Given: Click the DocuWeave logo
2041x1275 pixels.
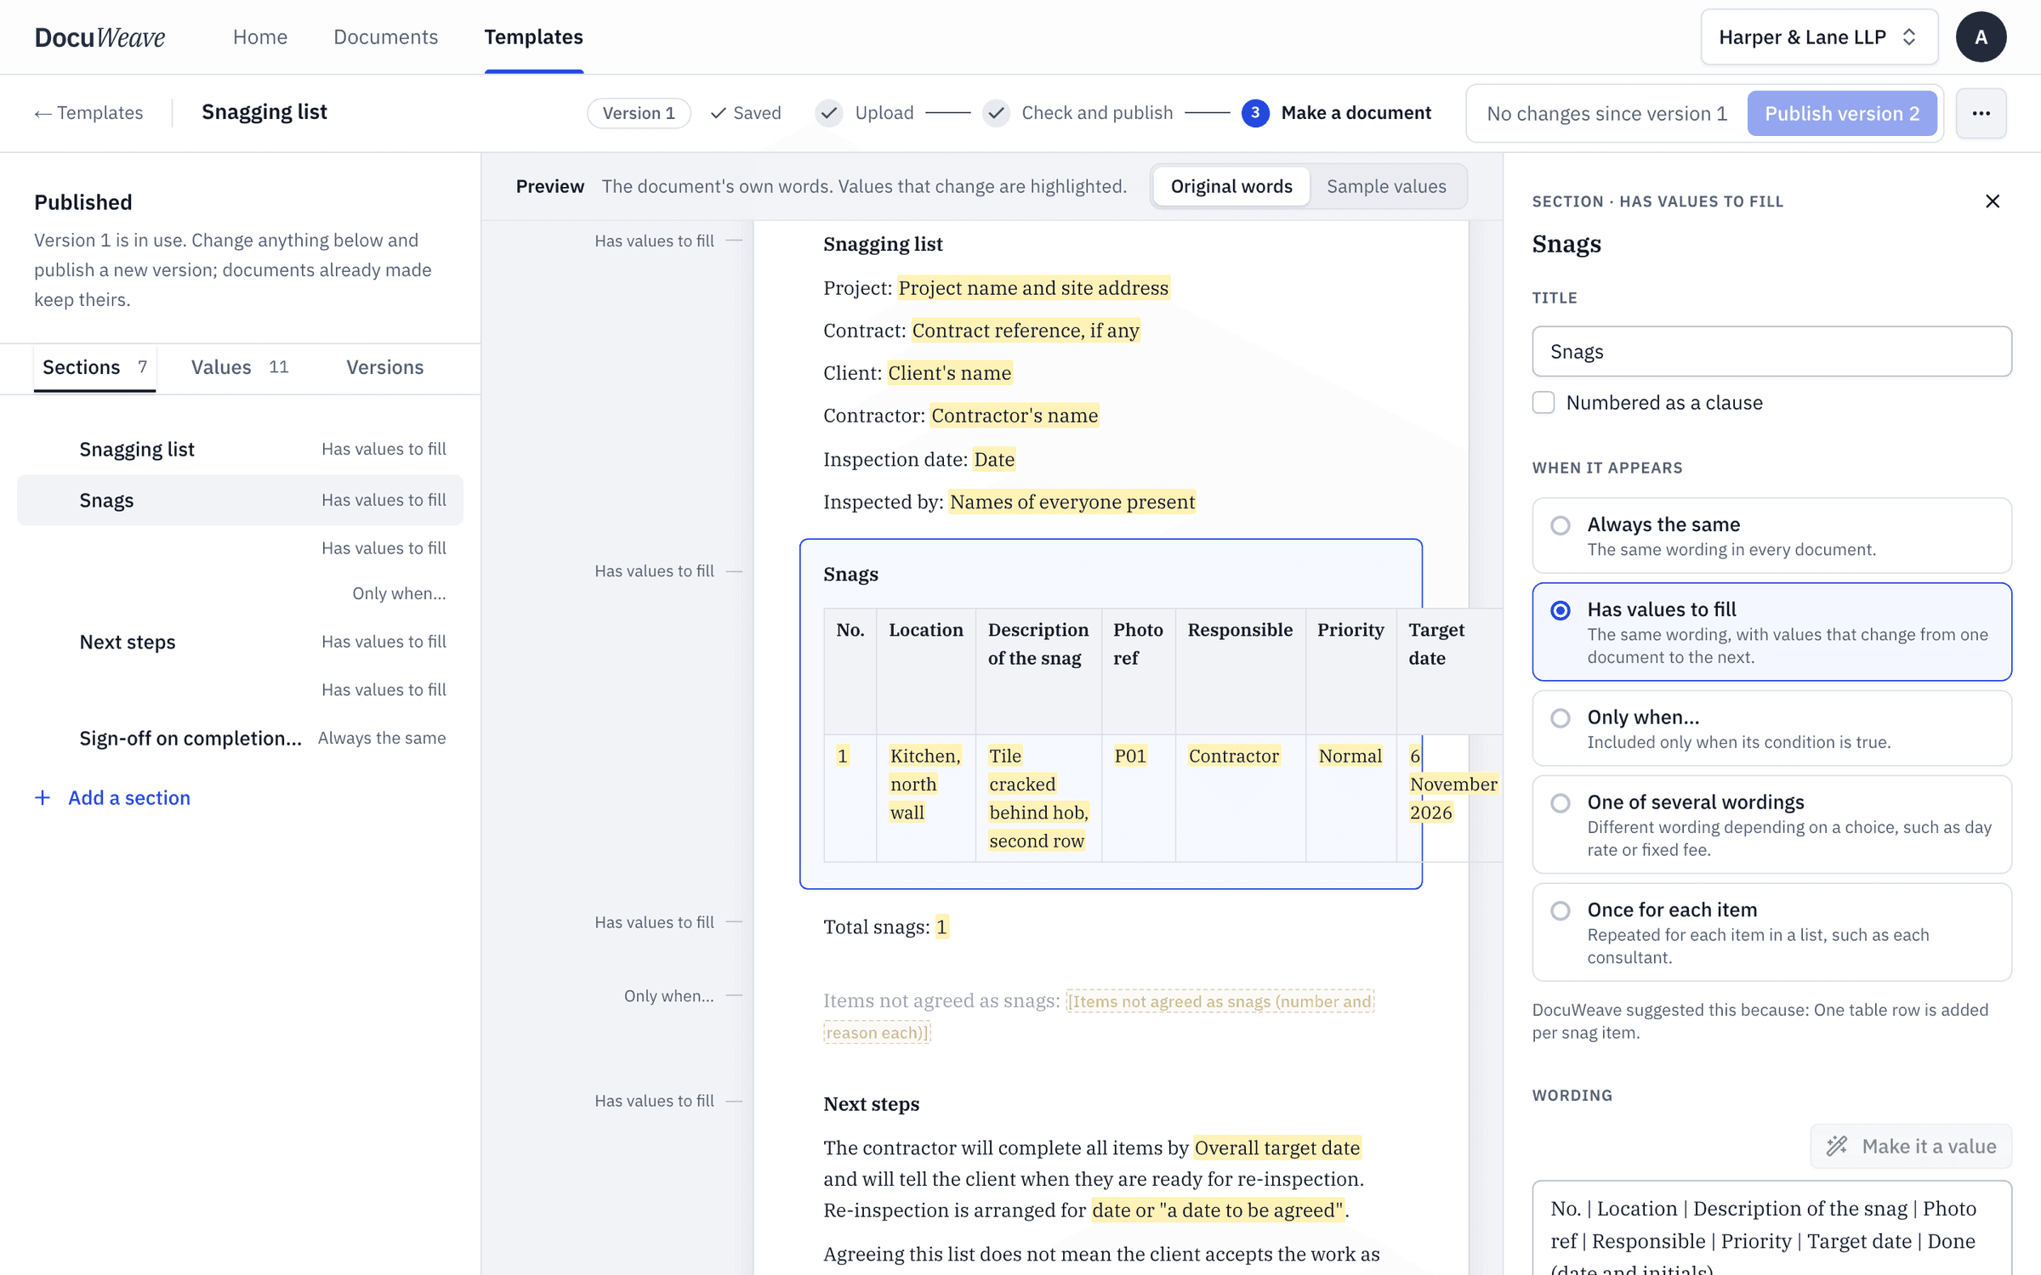Looking at the screenshot, I should [x=99, y=37].
